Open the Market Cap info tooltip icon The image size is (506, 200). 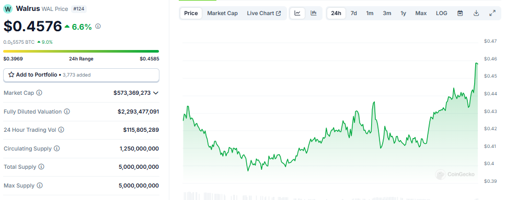(39, 93)
